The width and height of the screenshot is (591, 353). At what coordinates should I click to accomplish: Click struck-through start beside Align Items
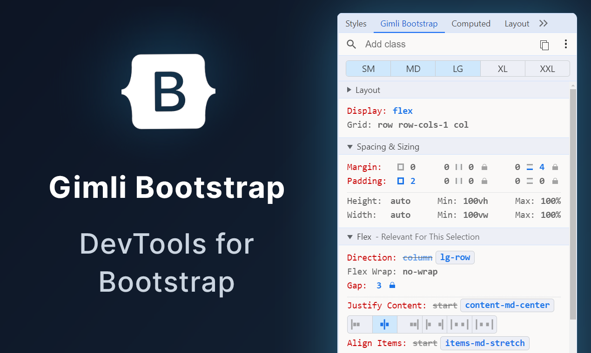click(425, 343)
